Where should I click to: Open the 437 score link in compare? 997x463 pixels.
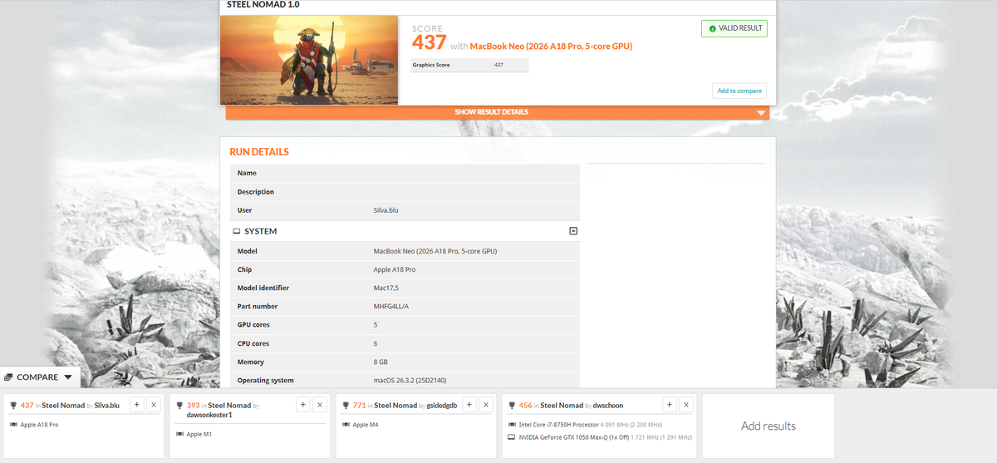[27, 406]
